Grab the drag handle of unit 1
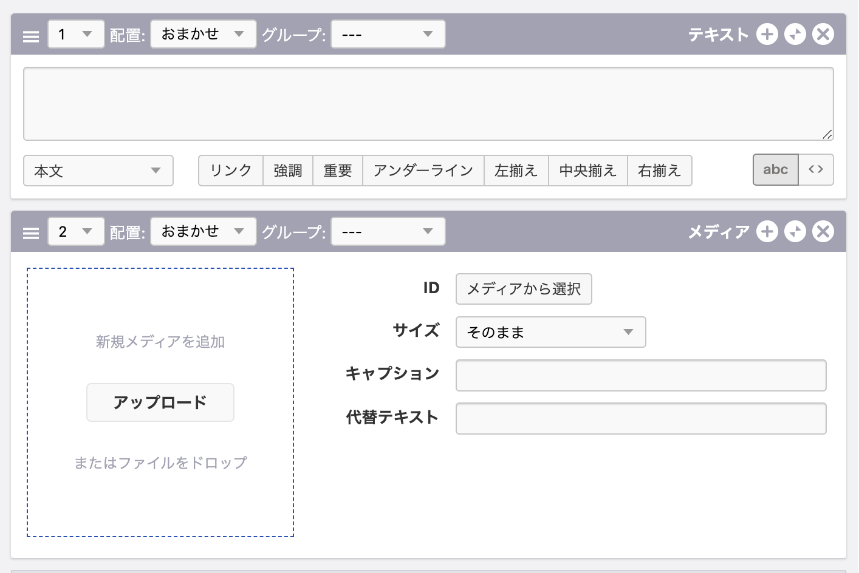 click(x=31, y=36)
